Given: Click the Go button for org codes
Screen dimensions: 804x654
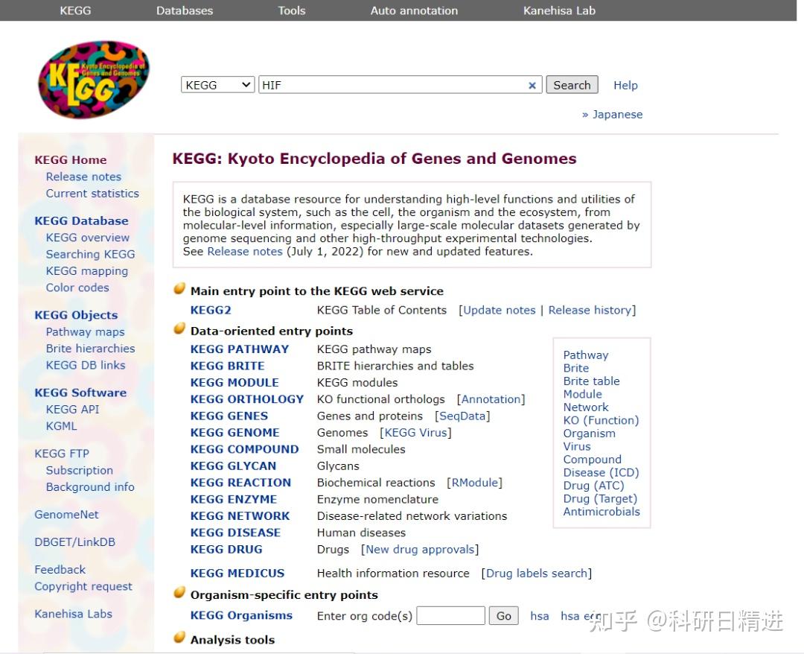Looking at the screenshot, I should coord(503,615).
